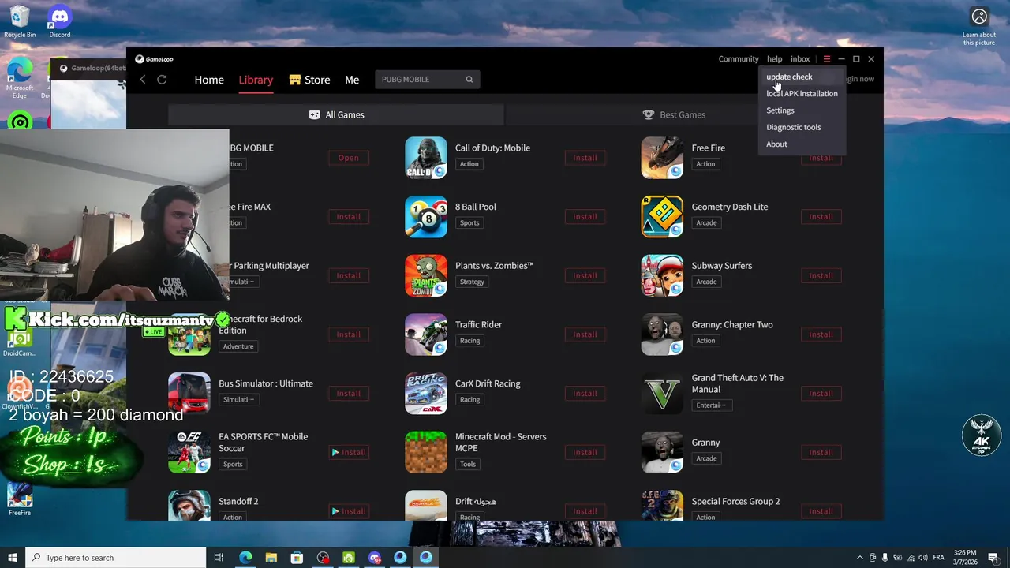This screenshot has height=568, width=1010.
Task: Install 8 Ball Pool
Action: click(585, 217)
